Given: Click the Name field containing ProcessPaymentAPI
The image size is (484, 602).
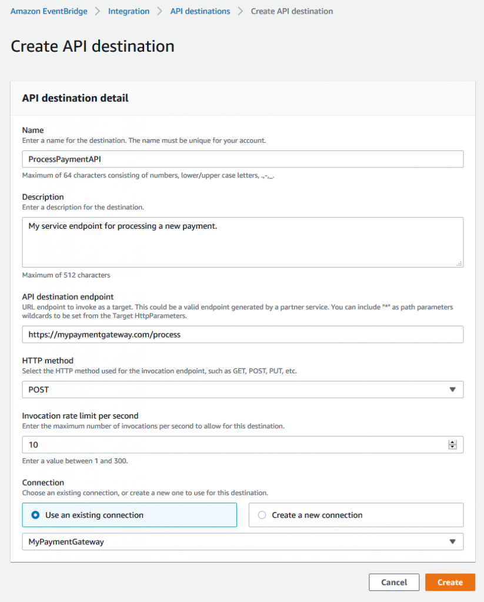Looking at the screenshot, I should [242, 159].
